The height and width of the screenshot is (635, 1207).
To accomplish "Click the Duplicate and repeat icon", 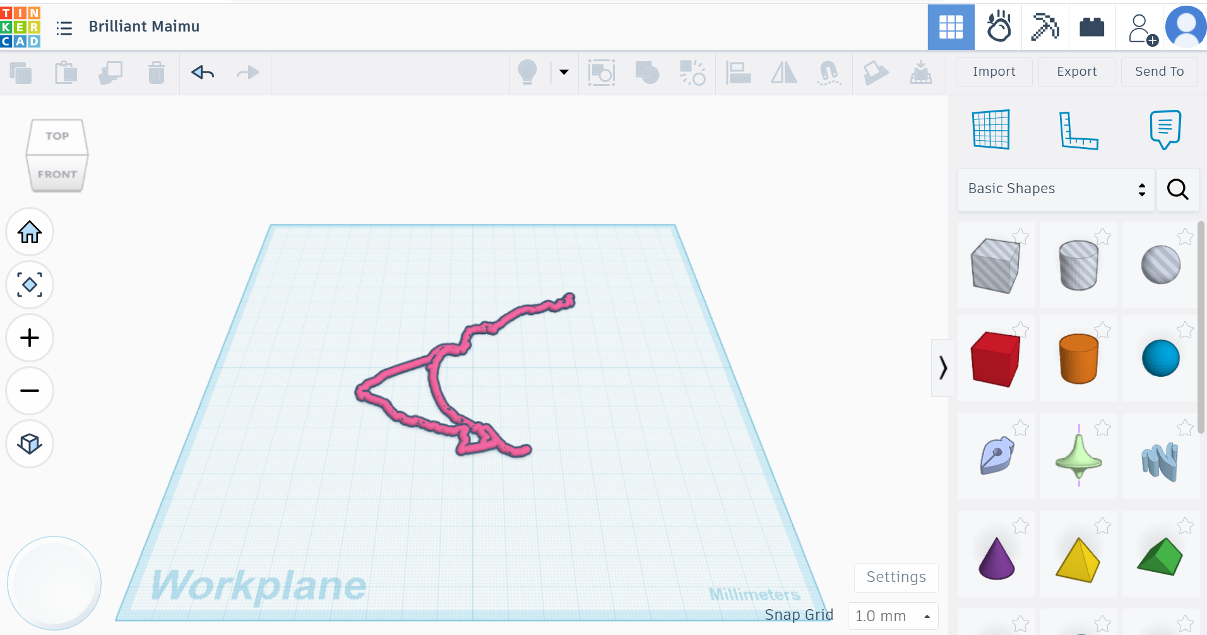I will click(x=111, y=73).
